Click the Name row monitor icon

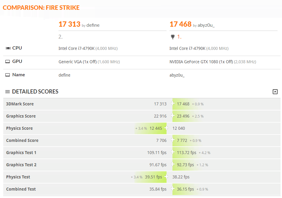tap(7, 75)
